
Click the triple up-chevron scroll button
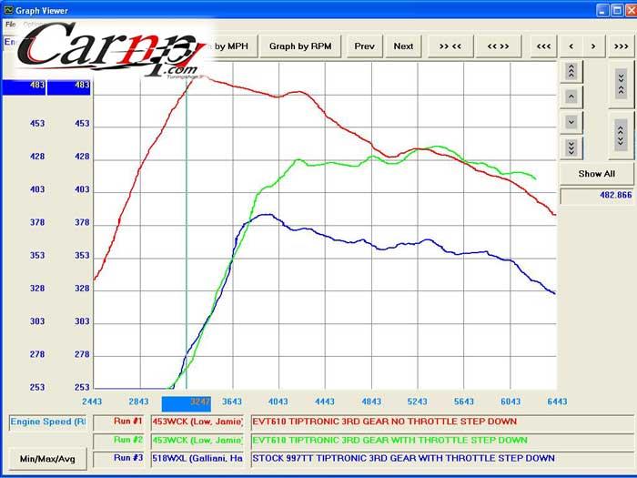click(x=571, y=72)
